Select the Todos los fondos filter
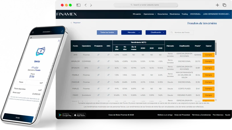The image size is (232, 130). [107, 32]
